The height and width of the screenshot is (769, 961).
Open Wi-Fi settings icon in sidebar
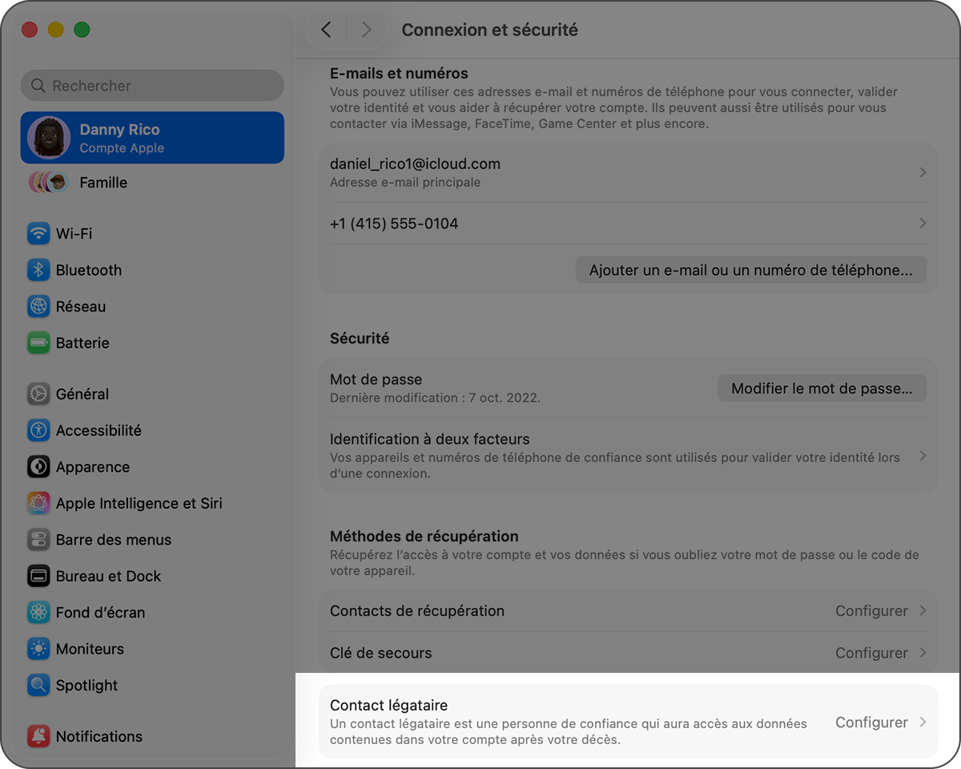pos(38,234)
